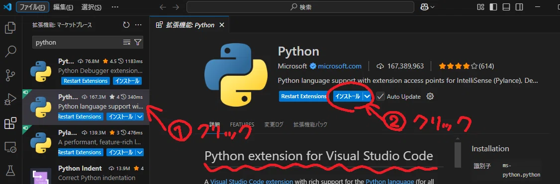
Task: Select Python 167.3M extension in list
Action: (x=86, y=107)
